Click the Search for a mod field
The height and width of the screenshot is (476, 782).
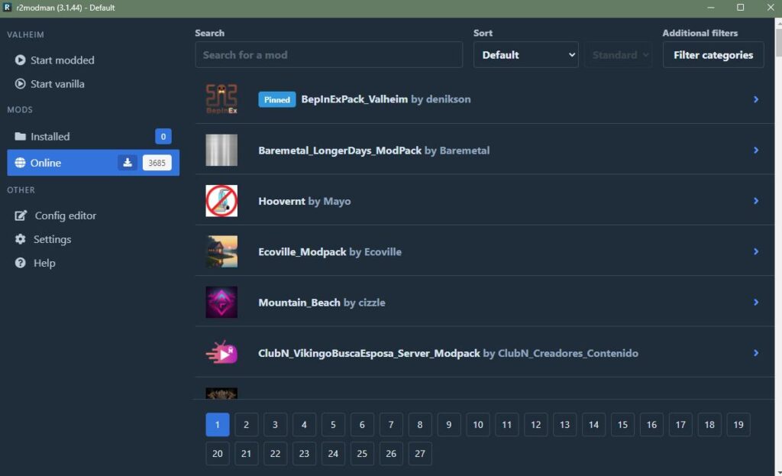(329, 55)
